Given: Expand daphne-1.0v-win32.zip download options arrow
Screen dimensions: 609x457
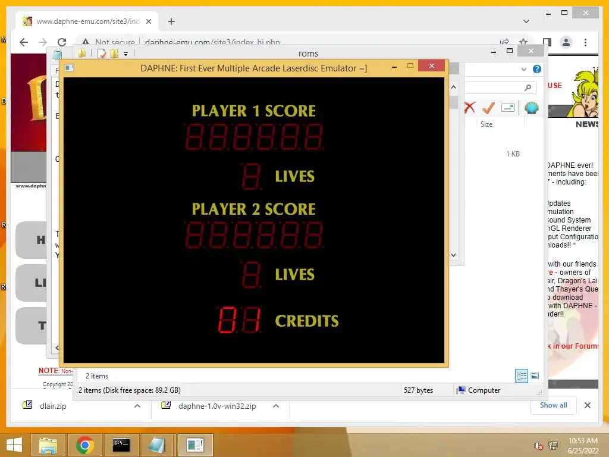Looking at the screenshot, I should coord(276,406).
